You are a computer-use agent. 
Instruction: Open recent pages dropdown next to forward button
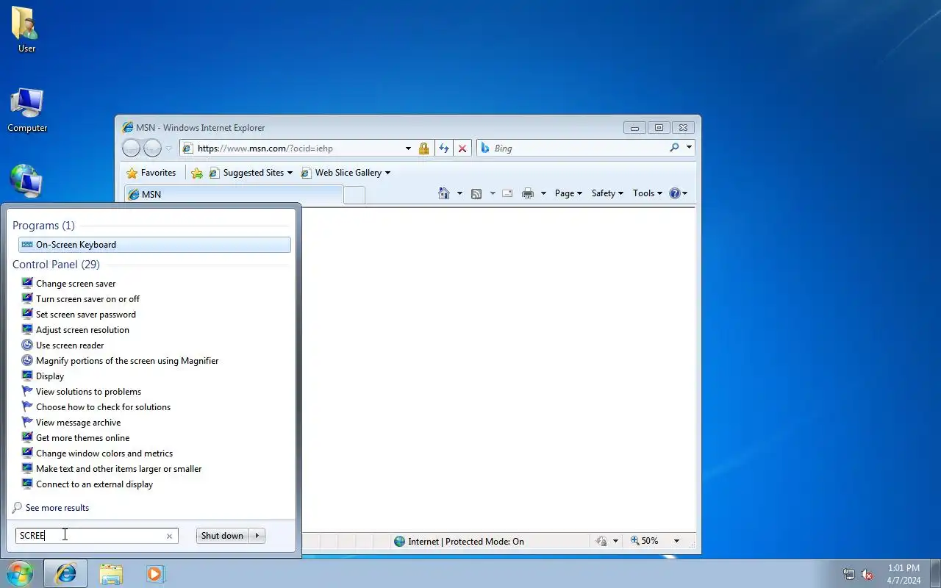168,148
